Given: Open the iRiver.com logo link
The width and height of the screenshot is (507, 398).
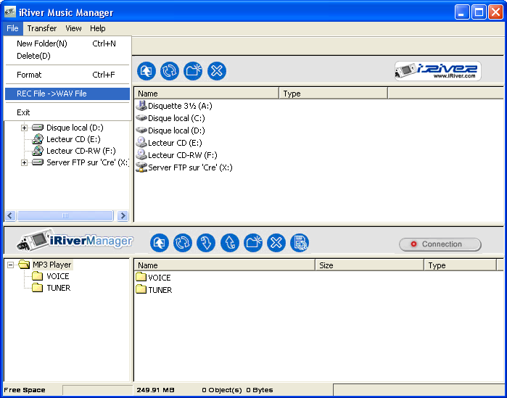Looking at the screenshot, I should tap(438, 71).
